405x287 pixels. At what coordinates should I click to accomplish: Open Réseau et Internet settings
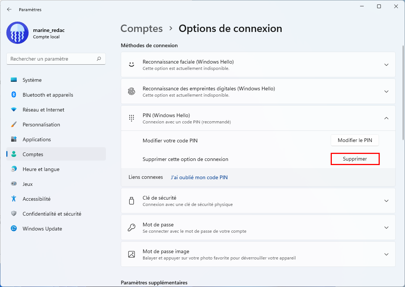coord(56,110)
